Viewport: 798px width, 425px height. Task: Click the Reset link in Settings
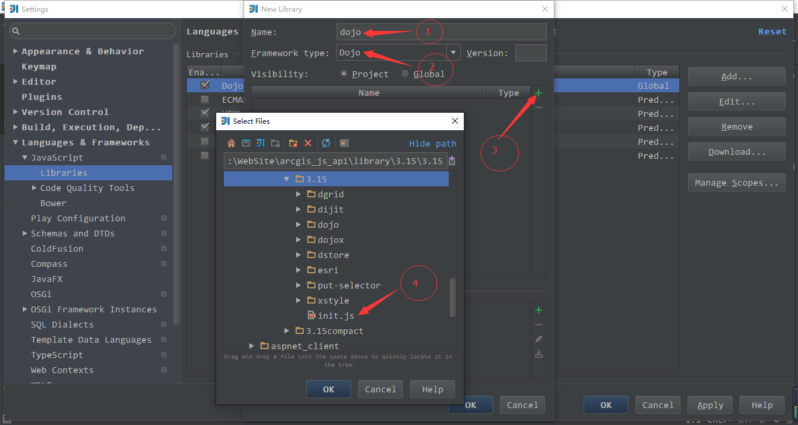point(772,32)
